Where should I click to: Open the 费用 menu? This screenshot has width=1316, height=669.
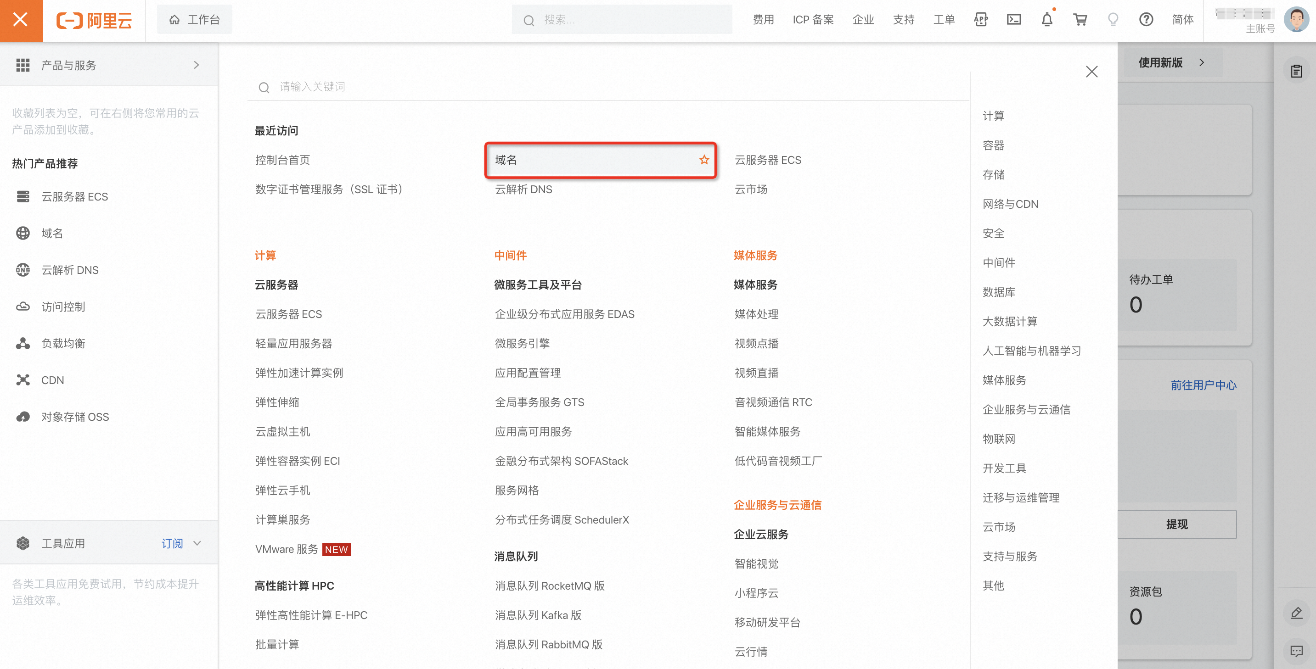[763, 20]
